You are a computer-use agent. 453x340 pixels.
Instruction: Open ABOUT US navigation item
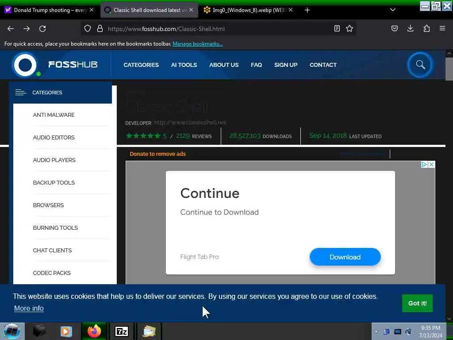pos(224,65)
